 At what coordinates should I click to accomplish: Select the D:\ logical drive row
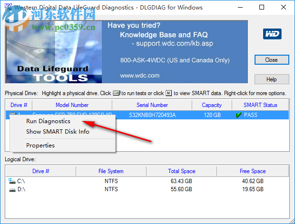[x=147, y=189]
